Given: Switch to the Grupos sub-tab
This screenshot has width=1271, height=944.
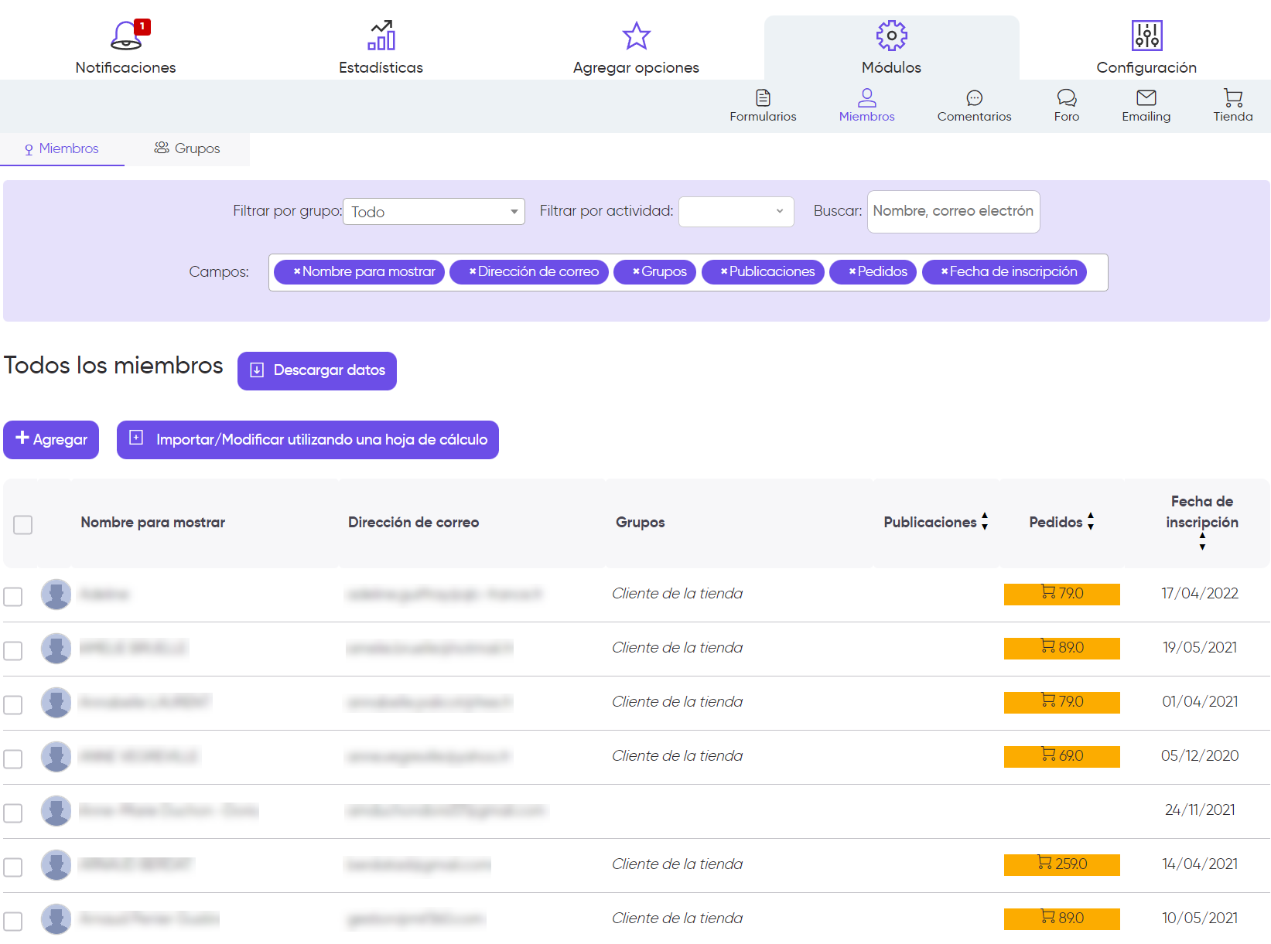Looking at the screenshot, I should [187, 148].
